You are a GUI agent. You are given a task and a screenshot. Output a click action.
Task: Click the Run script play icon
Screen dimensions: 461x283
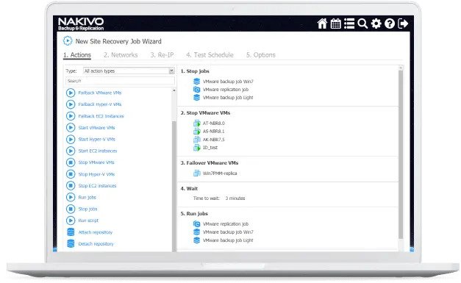coord(71,221)
